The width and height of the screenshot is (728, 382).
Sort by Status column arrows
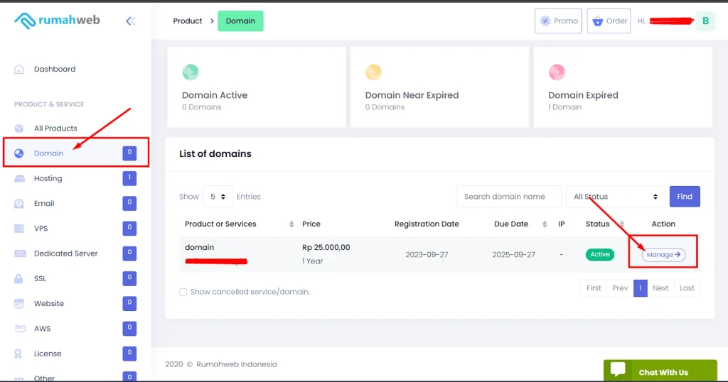pyautogui.click(x=621, y=224)
